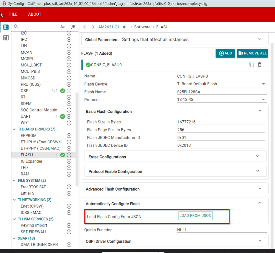
Task: Open the FILE menu
Action: 13,14
